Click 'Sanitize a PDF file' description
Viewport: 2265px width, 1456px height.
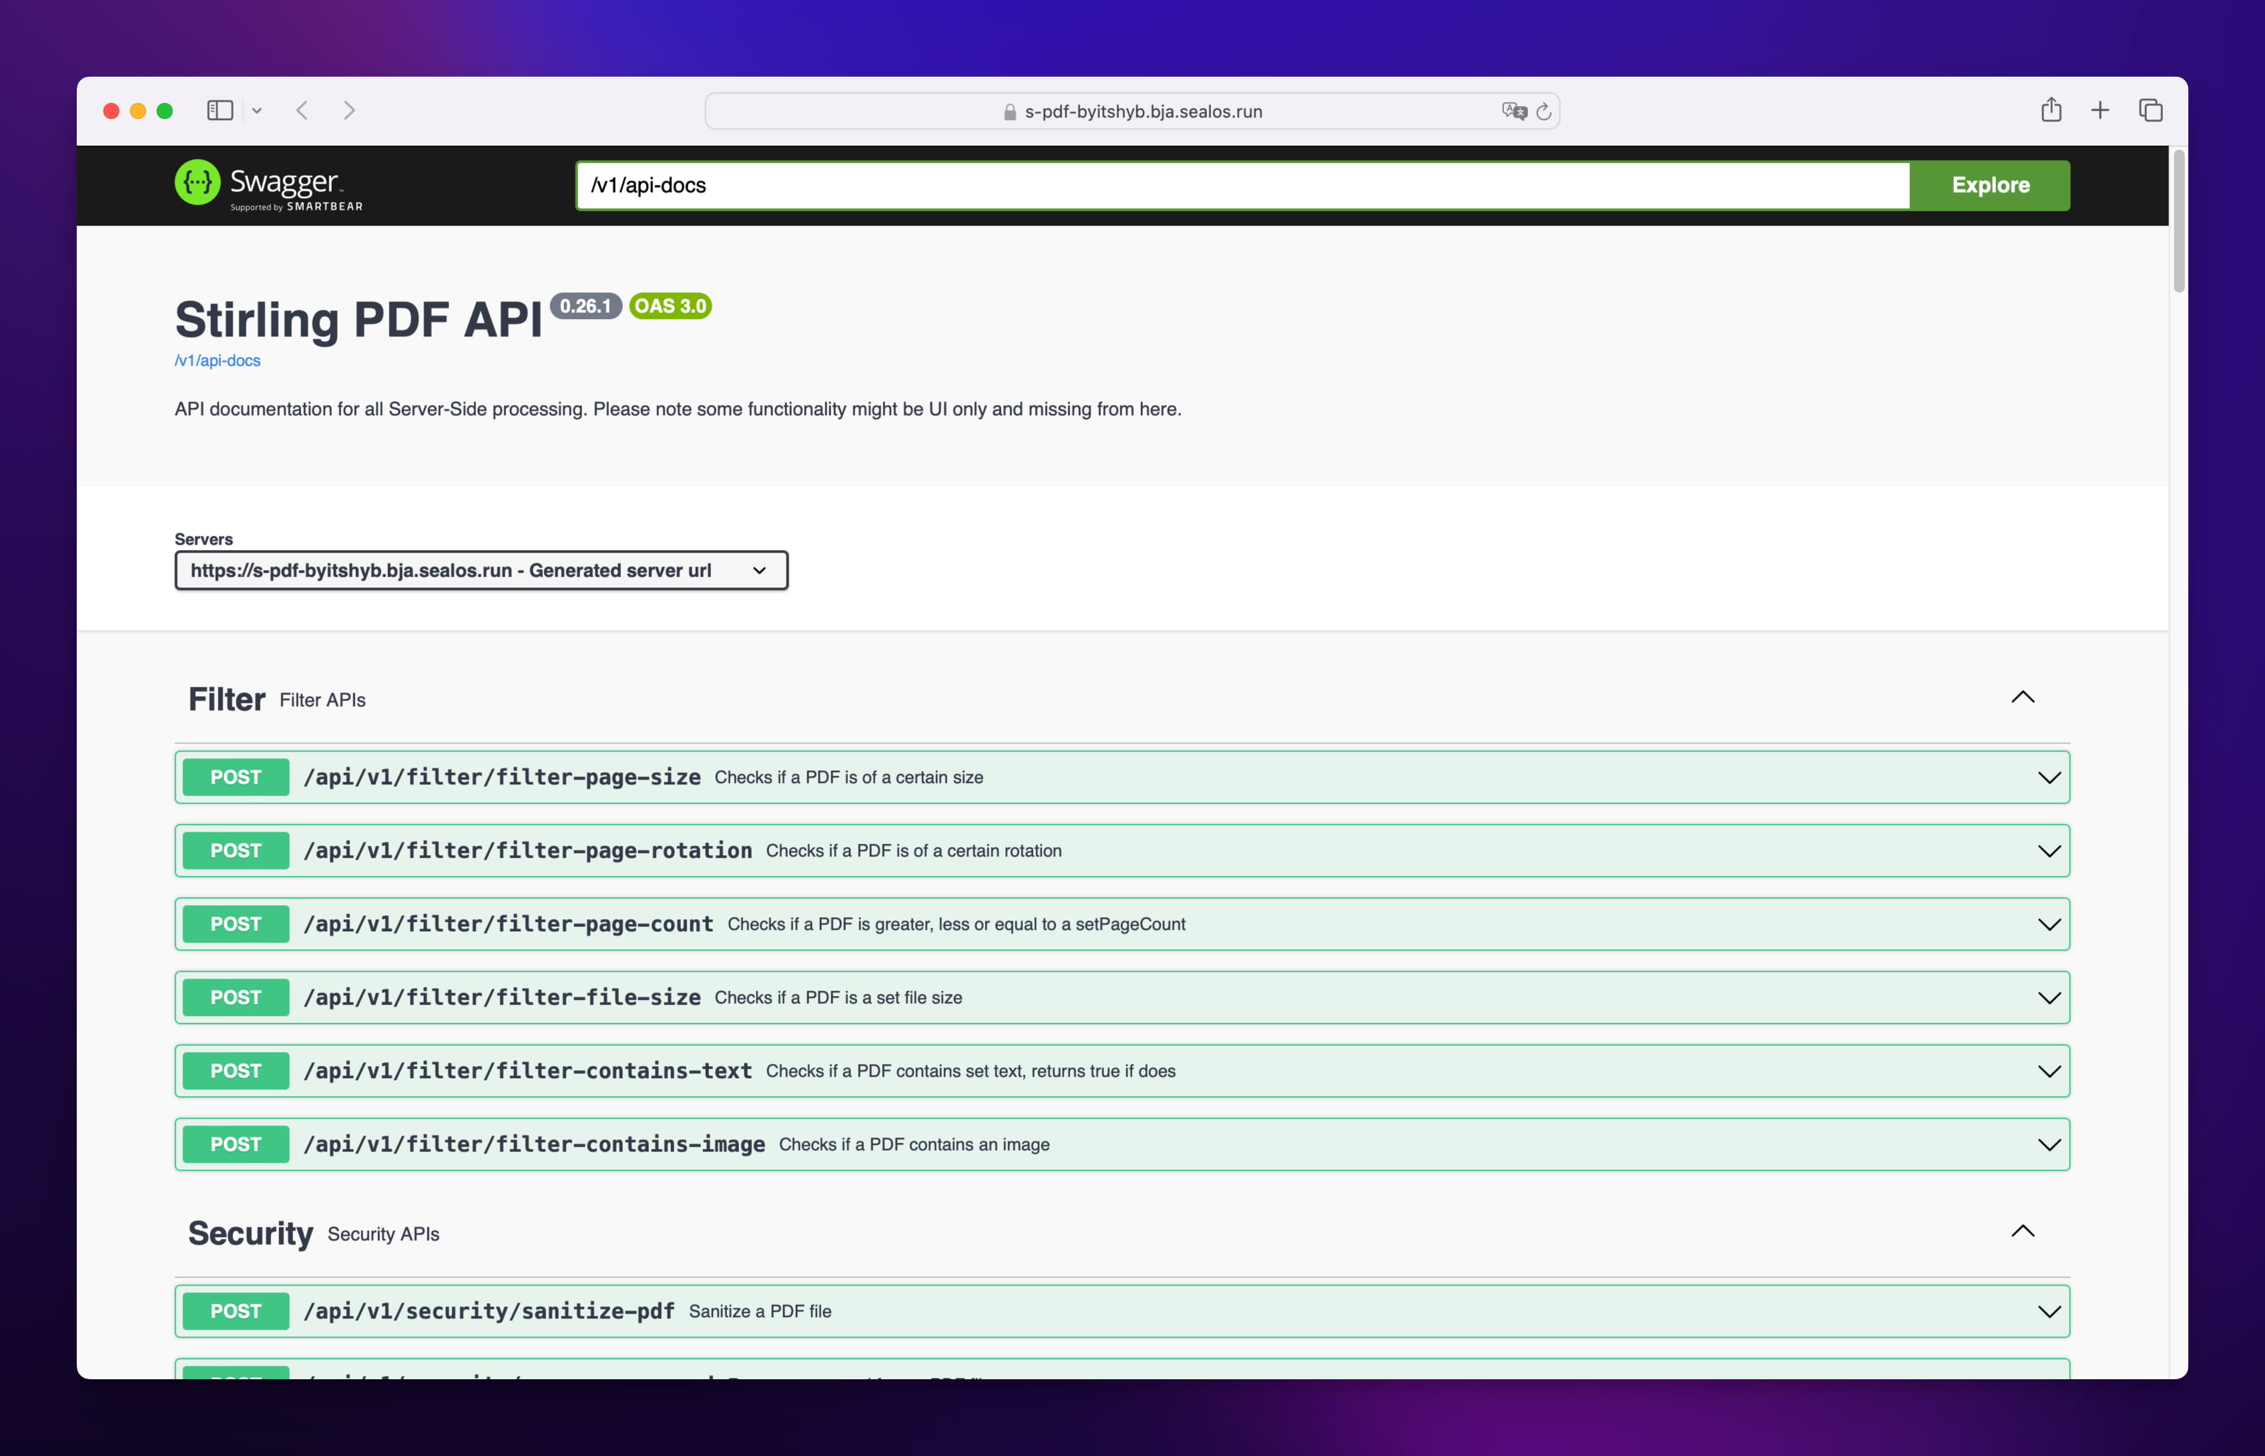(x=760, y=1311)
